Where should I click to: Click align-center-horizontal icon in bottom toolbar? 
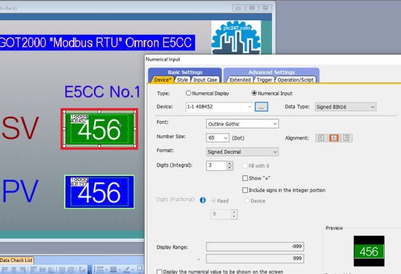(14, 270)
